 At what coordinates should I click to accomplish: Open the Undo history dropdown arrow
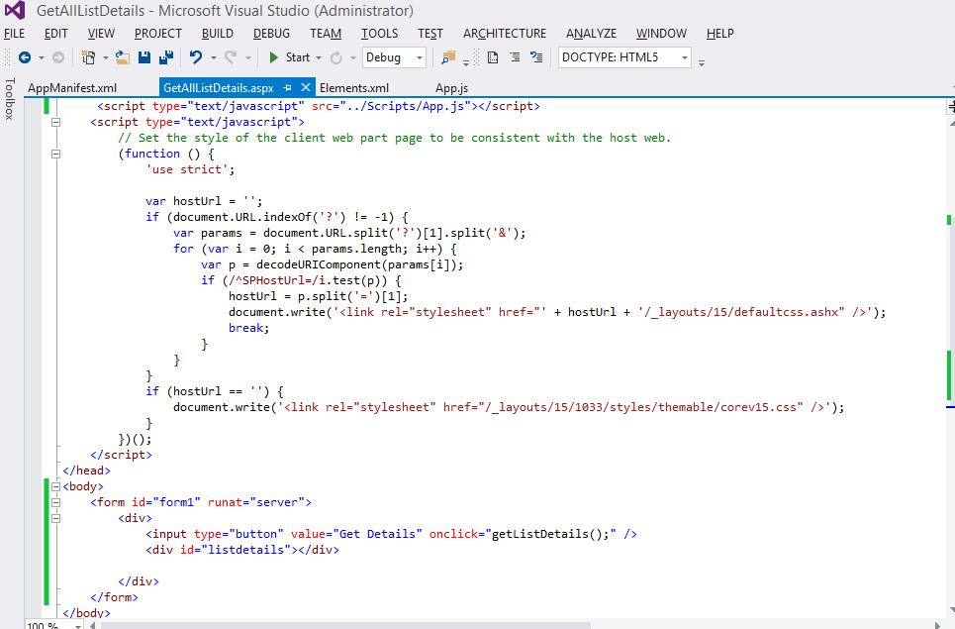click(x=213, y=57)
